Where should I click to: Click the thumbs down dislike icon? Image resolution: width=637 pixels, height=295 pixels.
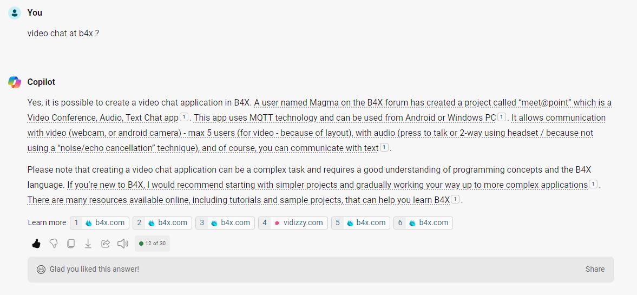pos(54,244)
